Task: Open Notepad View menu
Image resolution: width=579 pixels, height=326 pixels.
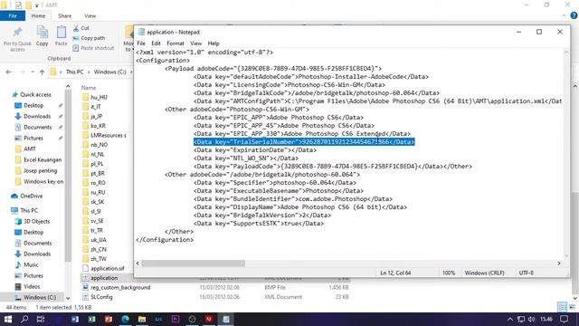Action: click(196, 43)
